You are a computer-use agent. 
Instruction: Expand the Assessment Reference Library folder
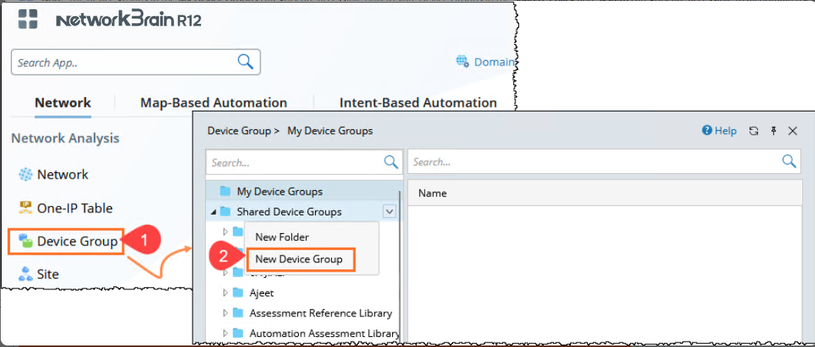(225, 313)
